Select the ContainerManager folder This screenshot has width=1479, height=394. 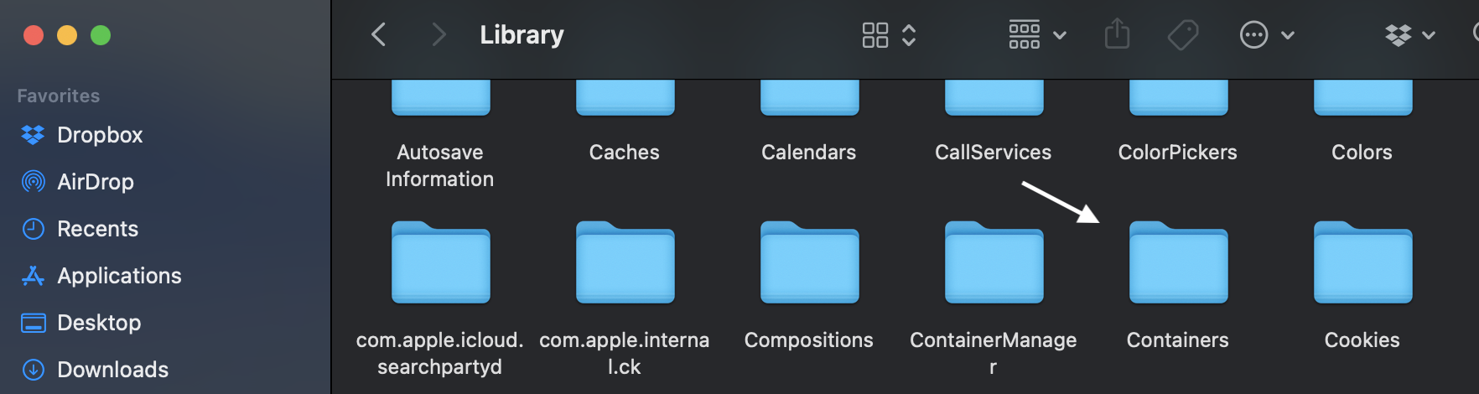[x=994, y=262]
